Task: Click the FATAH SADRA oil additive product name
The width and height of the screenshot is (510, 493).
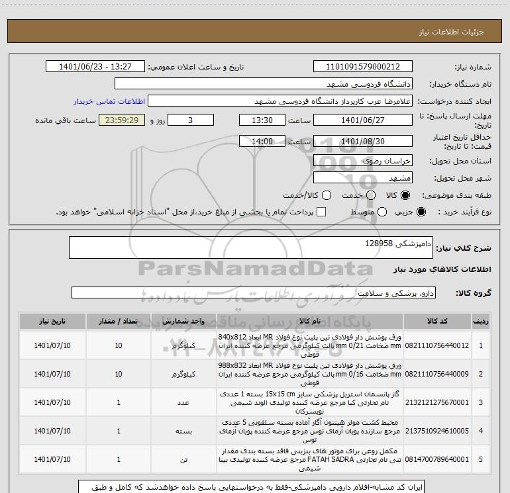Action: click(310, 459)
